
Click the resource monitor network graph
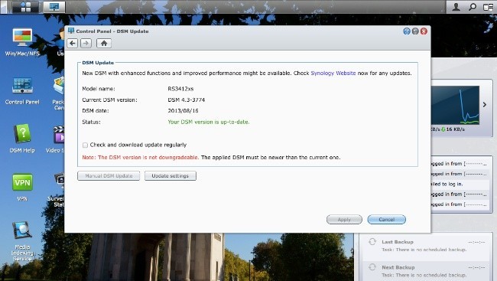coord(455,105)
